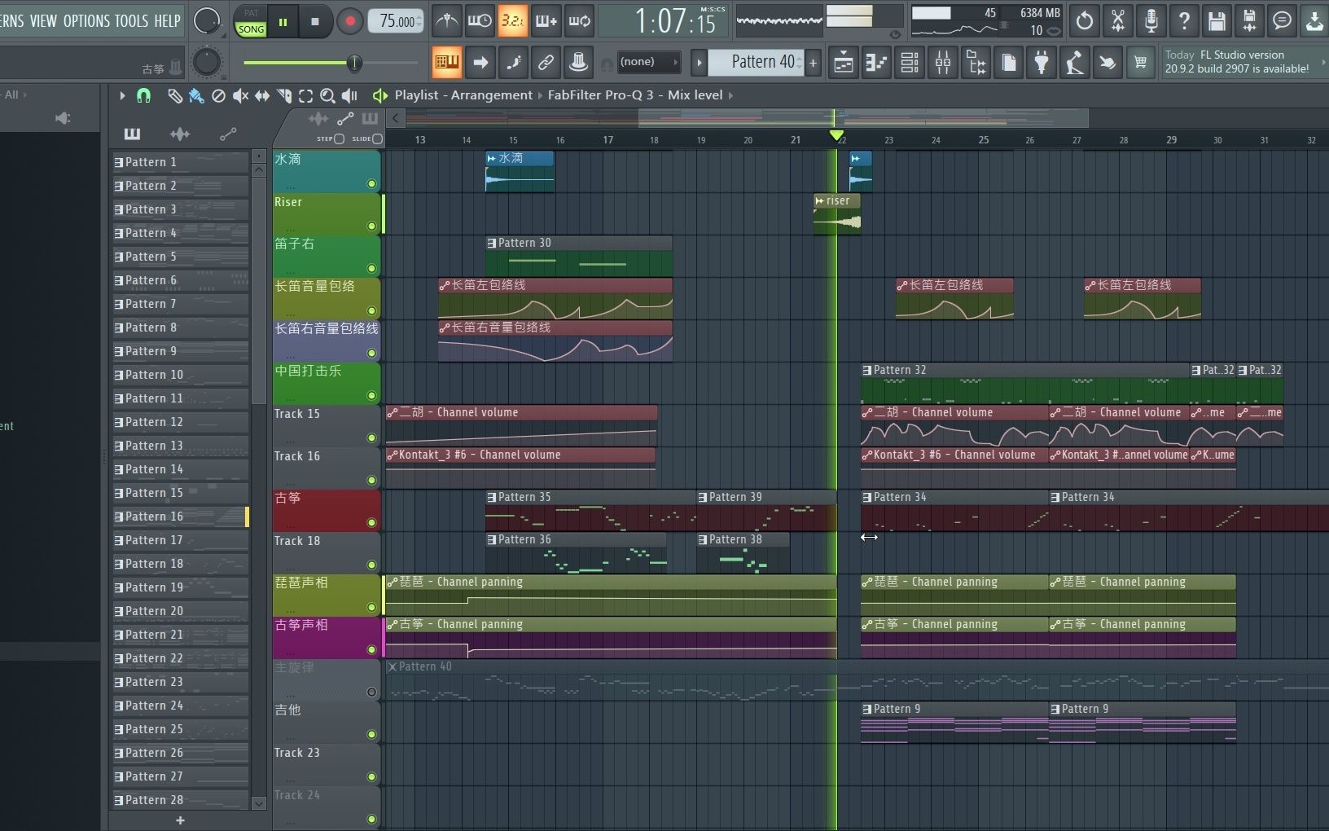Toggle the 3-2-1 countdown before recording
Viewport: 1329px width, 831px height.
[512, 21]
